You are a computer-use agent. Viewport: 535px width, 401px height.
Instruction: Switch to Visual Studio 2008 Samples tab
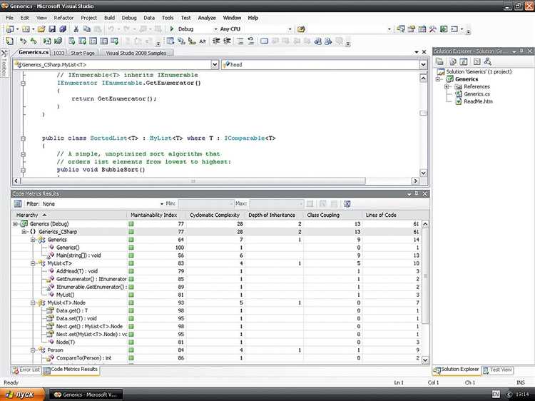(136, 53)
